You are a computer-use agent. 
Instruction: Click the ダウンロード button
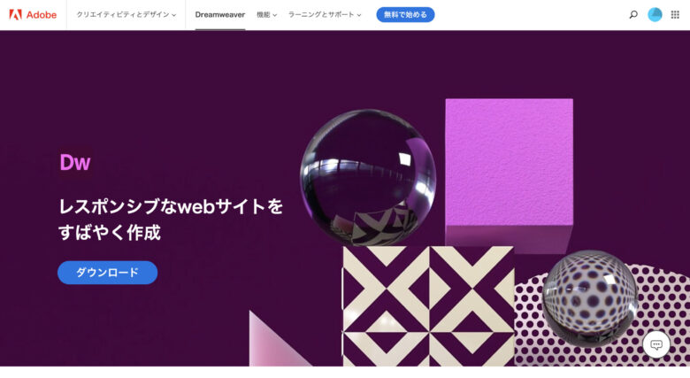coord(107,273)
